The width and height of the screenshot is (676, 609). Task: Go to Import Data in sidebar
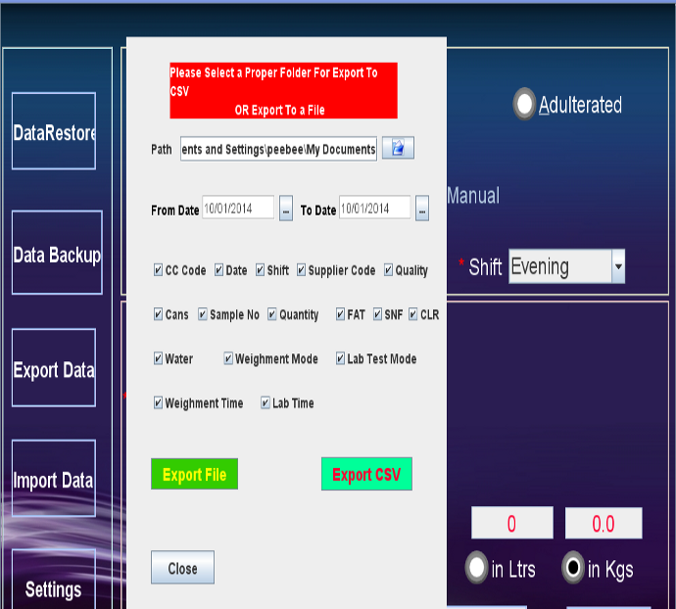tap(54, 481)
